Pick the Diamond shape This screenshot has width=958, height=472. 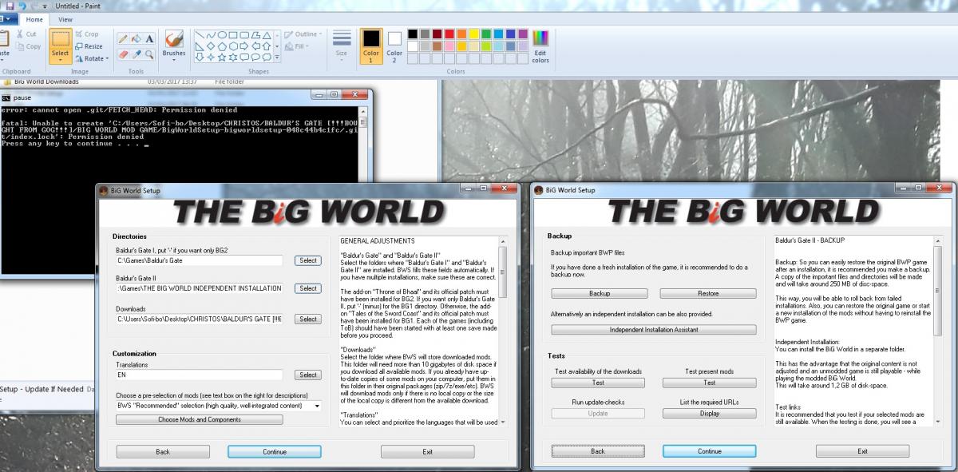pos(211,46)
